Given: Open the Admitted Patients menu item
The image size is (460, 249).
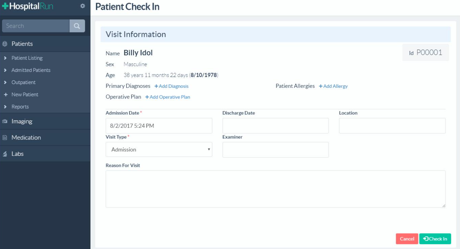Looking at the screenshot, I should [31, 70].
